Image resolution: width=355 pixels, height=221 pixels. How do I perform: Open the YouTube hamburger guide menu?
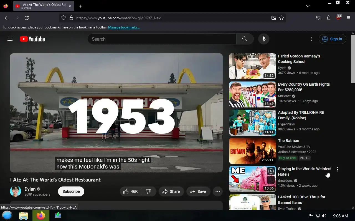pyautogui.click(x=10, y=39)
